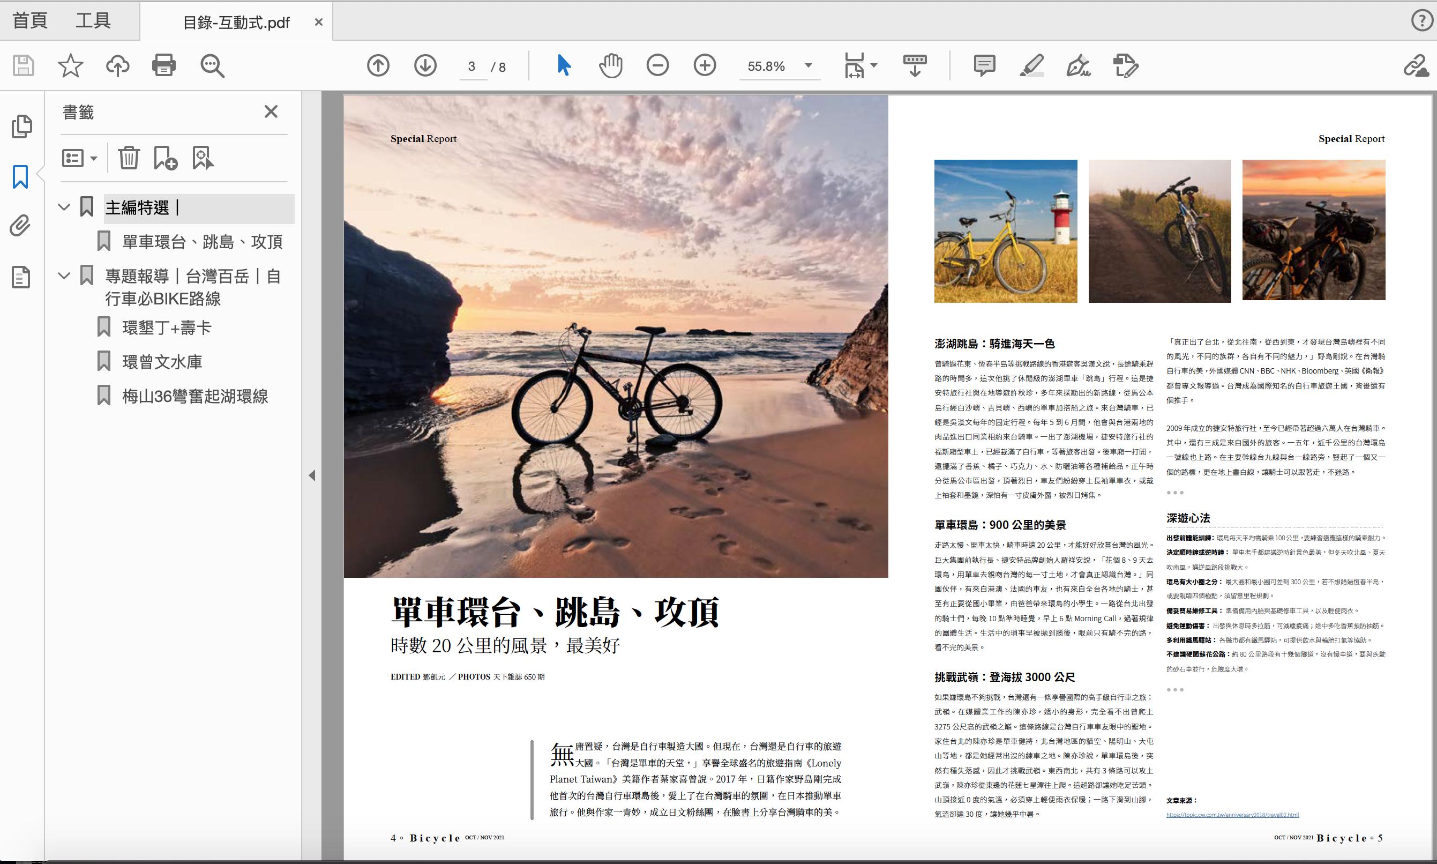This screenshot has height=864, width=1437.
Task: Open the attachments paperclip panel
Action: point(21,226)
